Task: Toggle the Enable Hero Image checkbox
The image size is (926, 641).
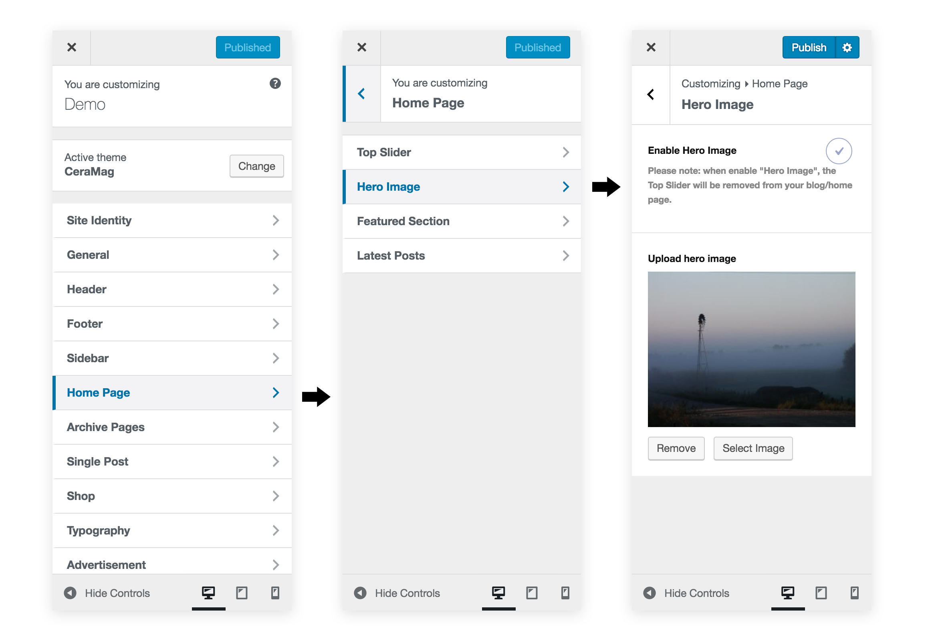Action: 838,151
